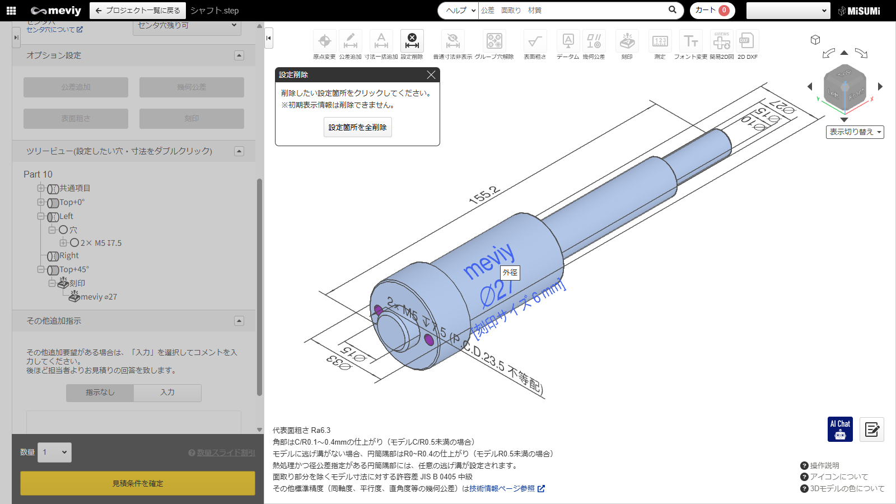The height and width of the screenshot is (504, 896).
Task: Select the 入力 option for comments
Action: [167, 393]
